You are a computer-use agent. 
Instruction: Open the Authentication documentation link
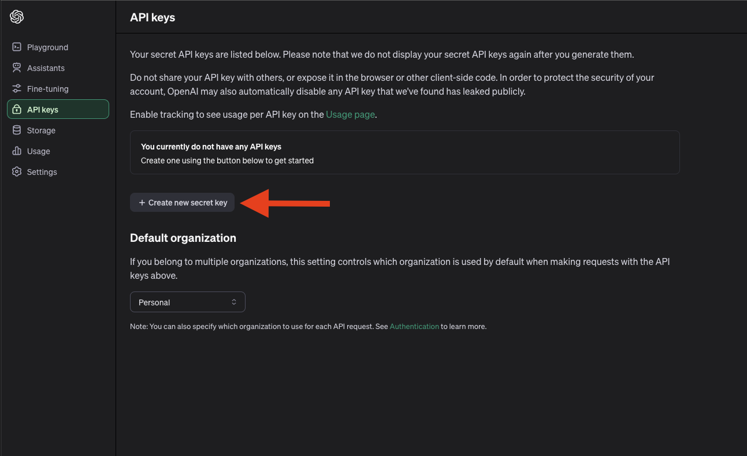click(414, 327)
